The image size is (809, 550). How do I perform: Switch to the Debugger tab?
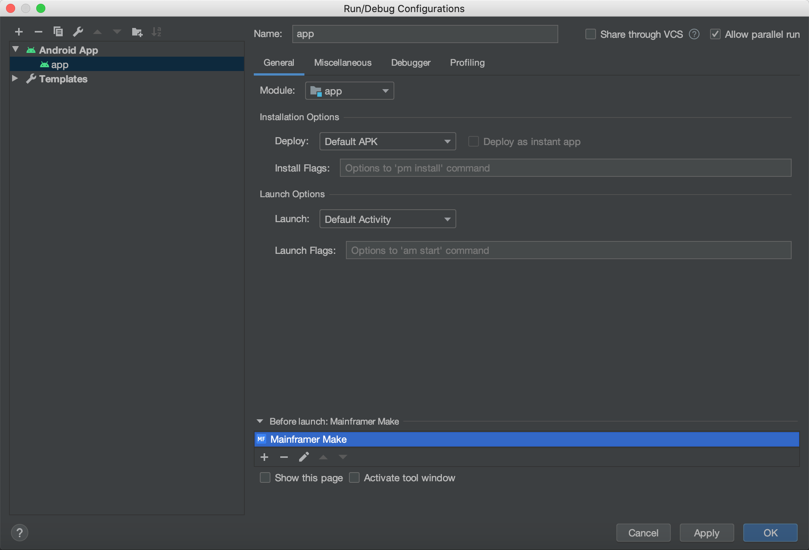pos(411,63)
